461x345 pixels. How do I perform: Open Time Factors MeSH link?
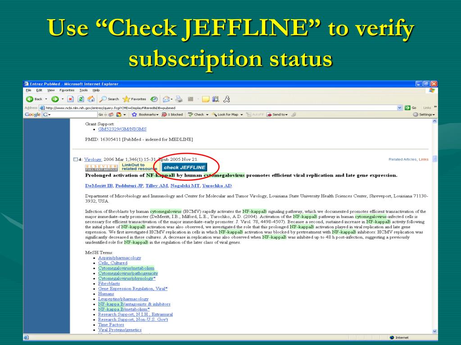point(111,325)
